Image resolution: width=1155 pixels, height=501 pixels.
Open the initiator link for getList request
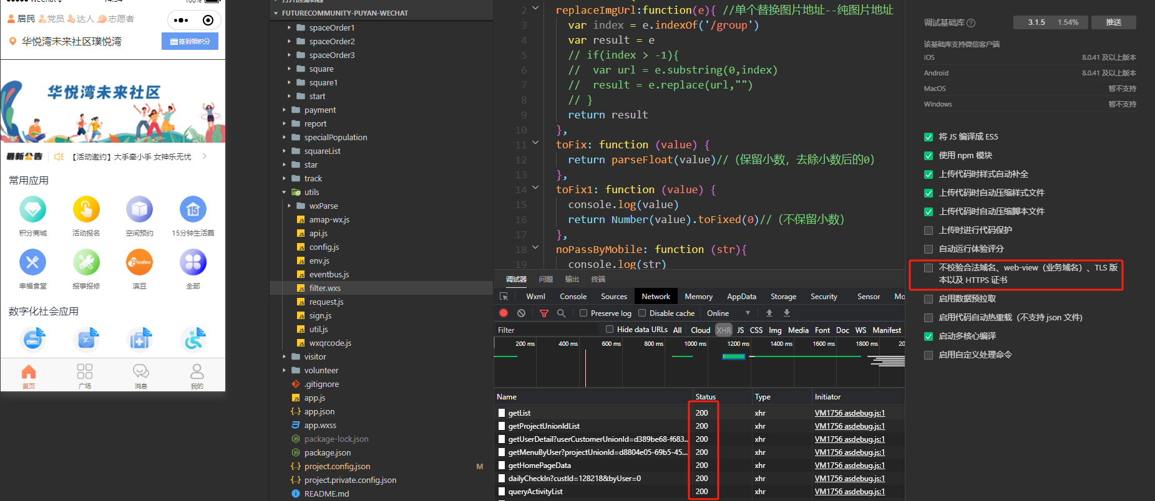(850, 413)
